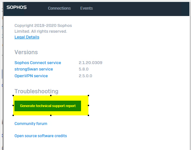Click the Versions heading
Screen dimensions: 191x150
point(26,52)
